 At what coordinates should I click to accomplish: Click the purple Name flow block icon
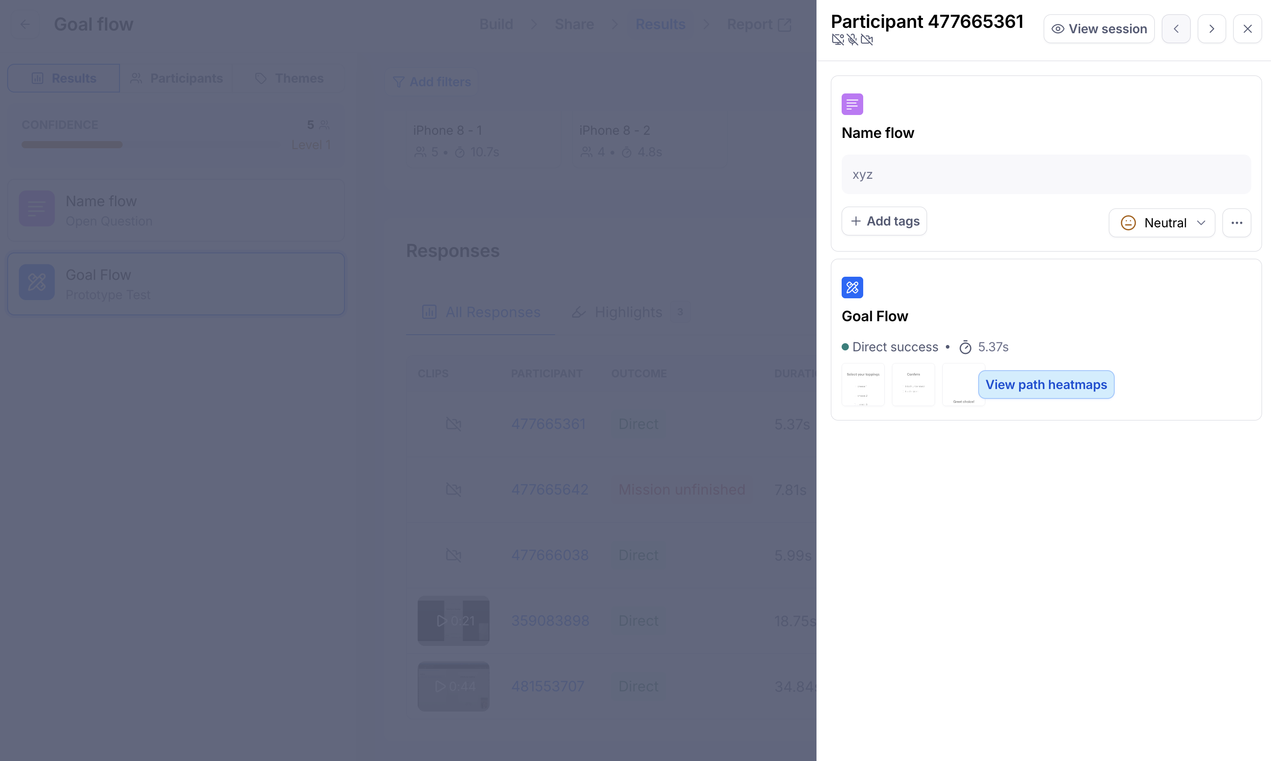[x=852, y=104]
